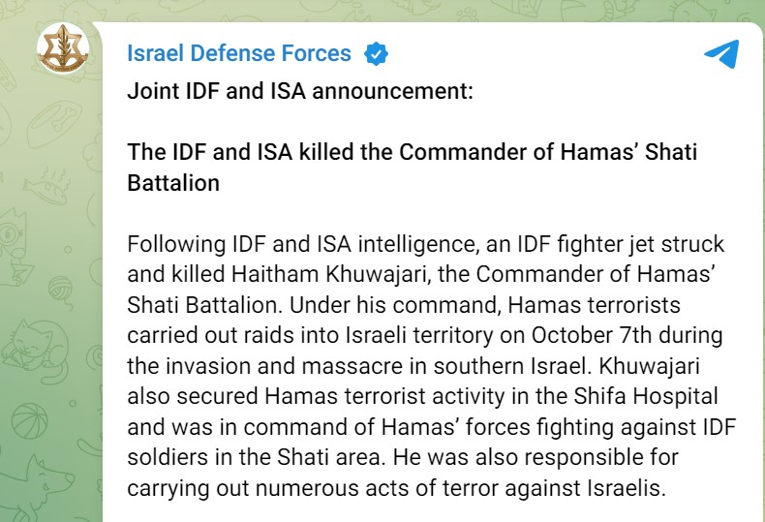Click the word 'Battalion' on the headline's second line
Image resolution: width=765 pixels, height=522 pixels.
(173, 183)
